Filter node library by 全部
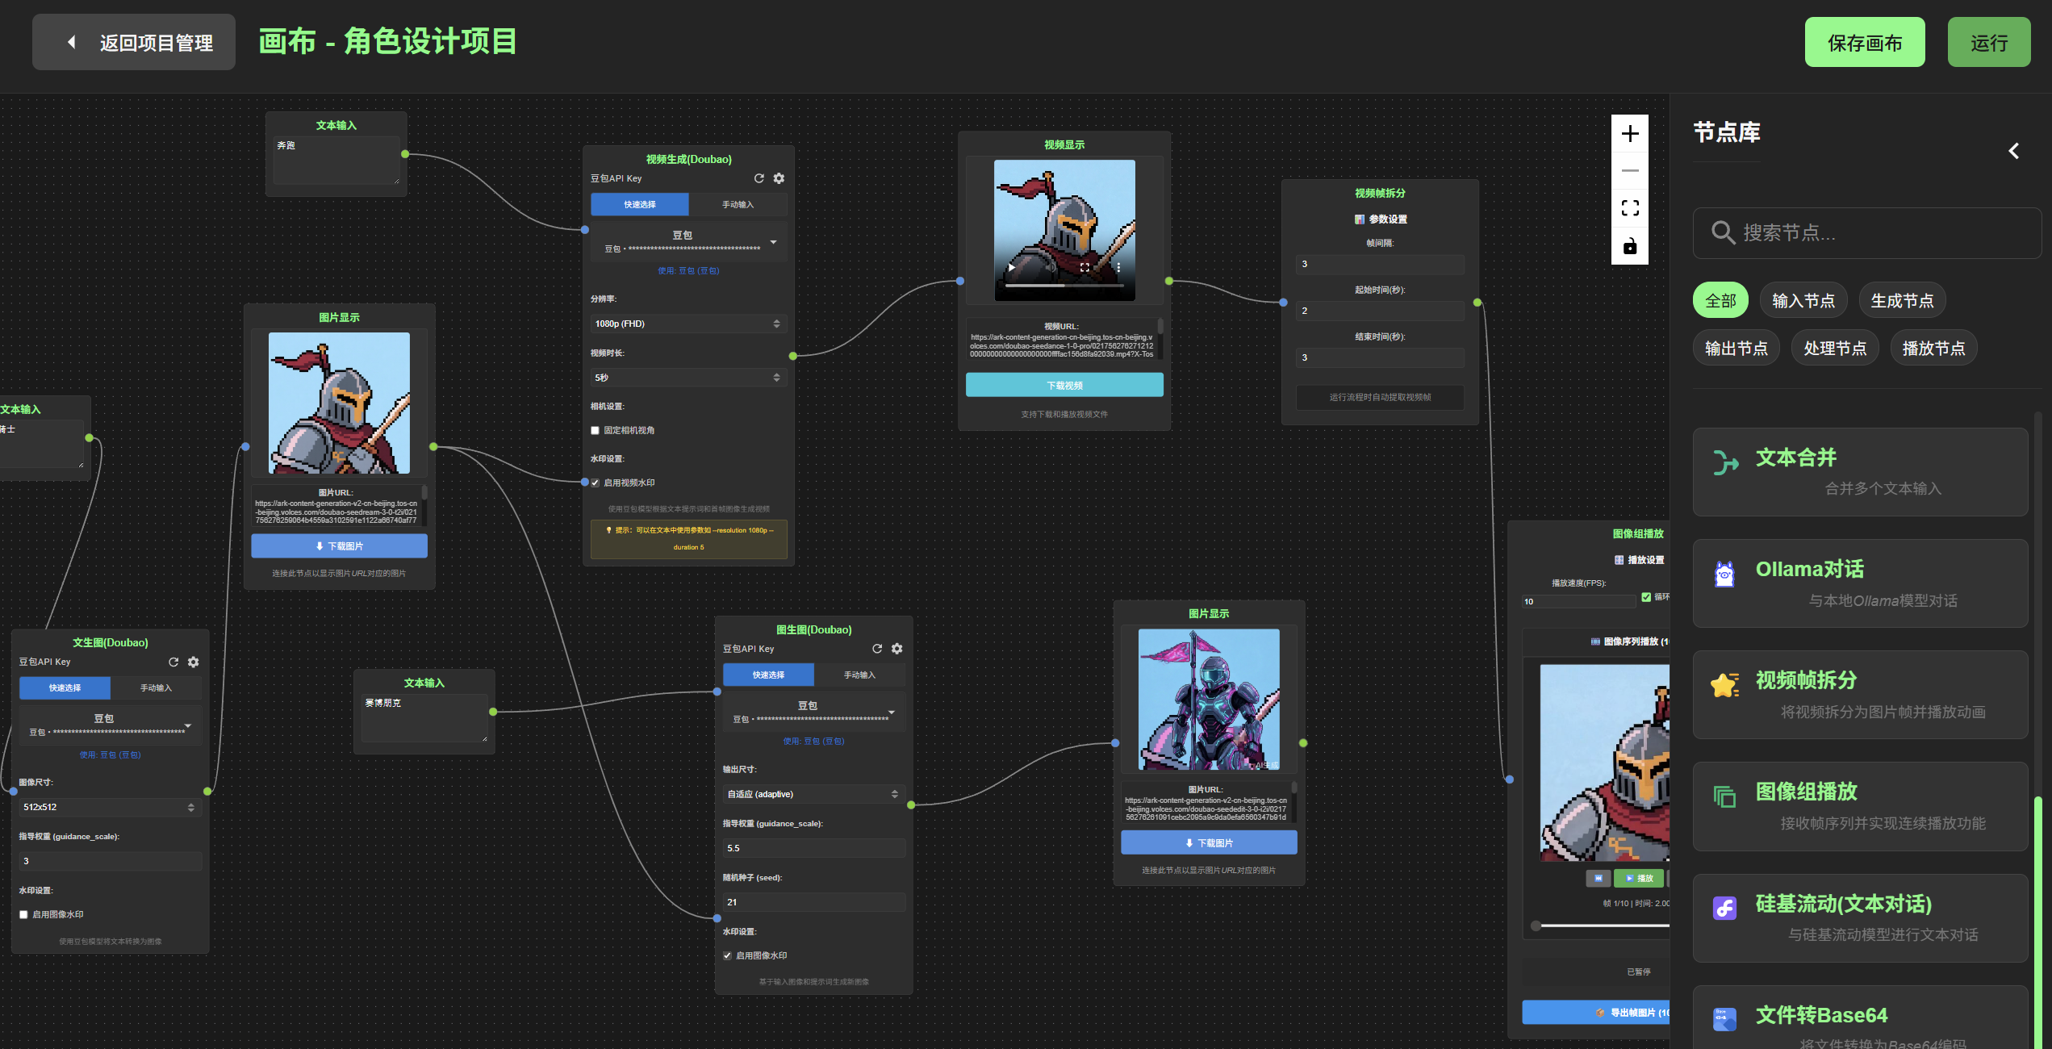The width and height of the screenshot is (2052, 1049). pos(1720,300)
